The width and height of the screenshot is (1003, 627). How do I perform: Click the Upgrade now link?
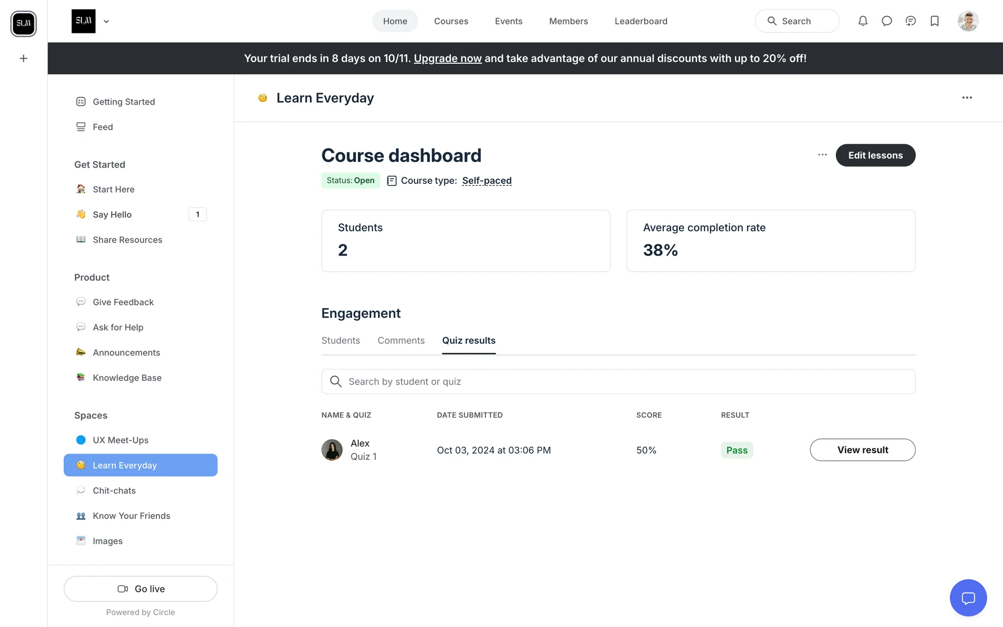point(447,59)
